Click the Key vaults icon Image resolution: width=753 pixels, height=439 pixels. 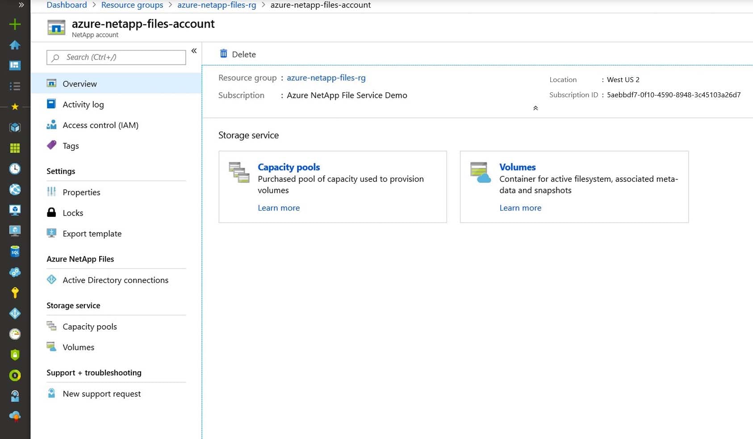(15, 292)
